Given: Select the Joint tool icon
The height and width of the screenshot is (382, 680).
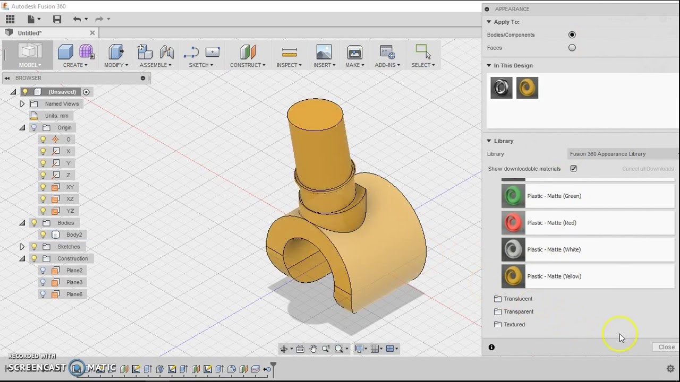Looking at the screenshot, I should (167, 51).
